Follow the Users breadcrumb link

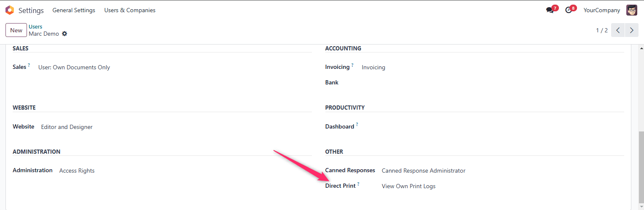(x=35, y=26)
